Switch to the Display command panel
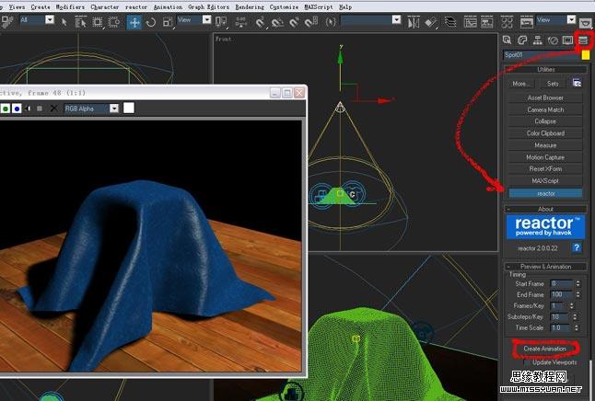The height and width of the screenshot is (401, 595). (568, 40)
